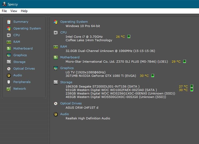Click the Audio speaker icon in sidebar
The image size is (199, 144).
click(9, 75)
